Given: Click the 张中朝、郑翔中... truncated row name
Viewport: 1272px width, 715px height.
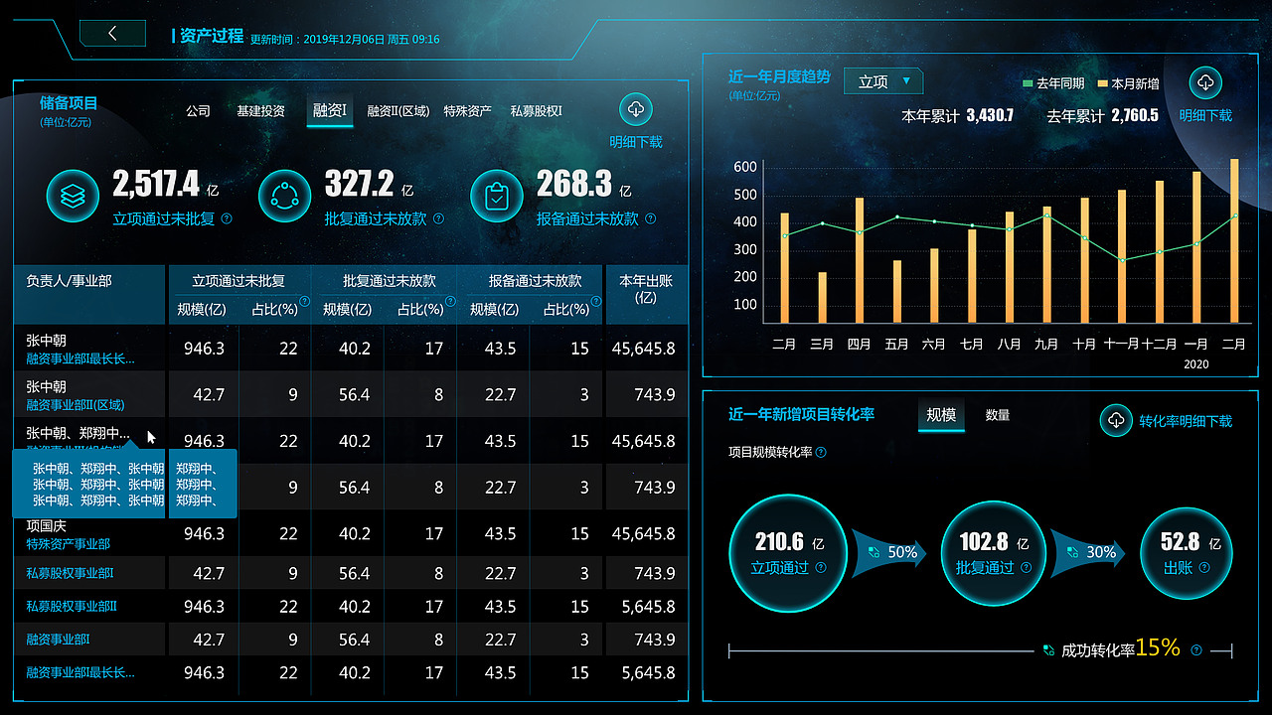Looking at the screenshot, I should [x=79, y=433].
